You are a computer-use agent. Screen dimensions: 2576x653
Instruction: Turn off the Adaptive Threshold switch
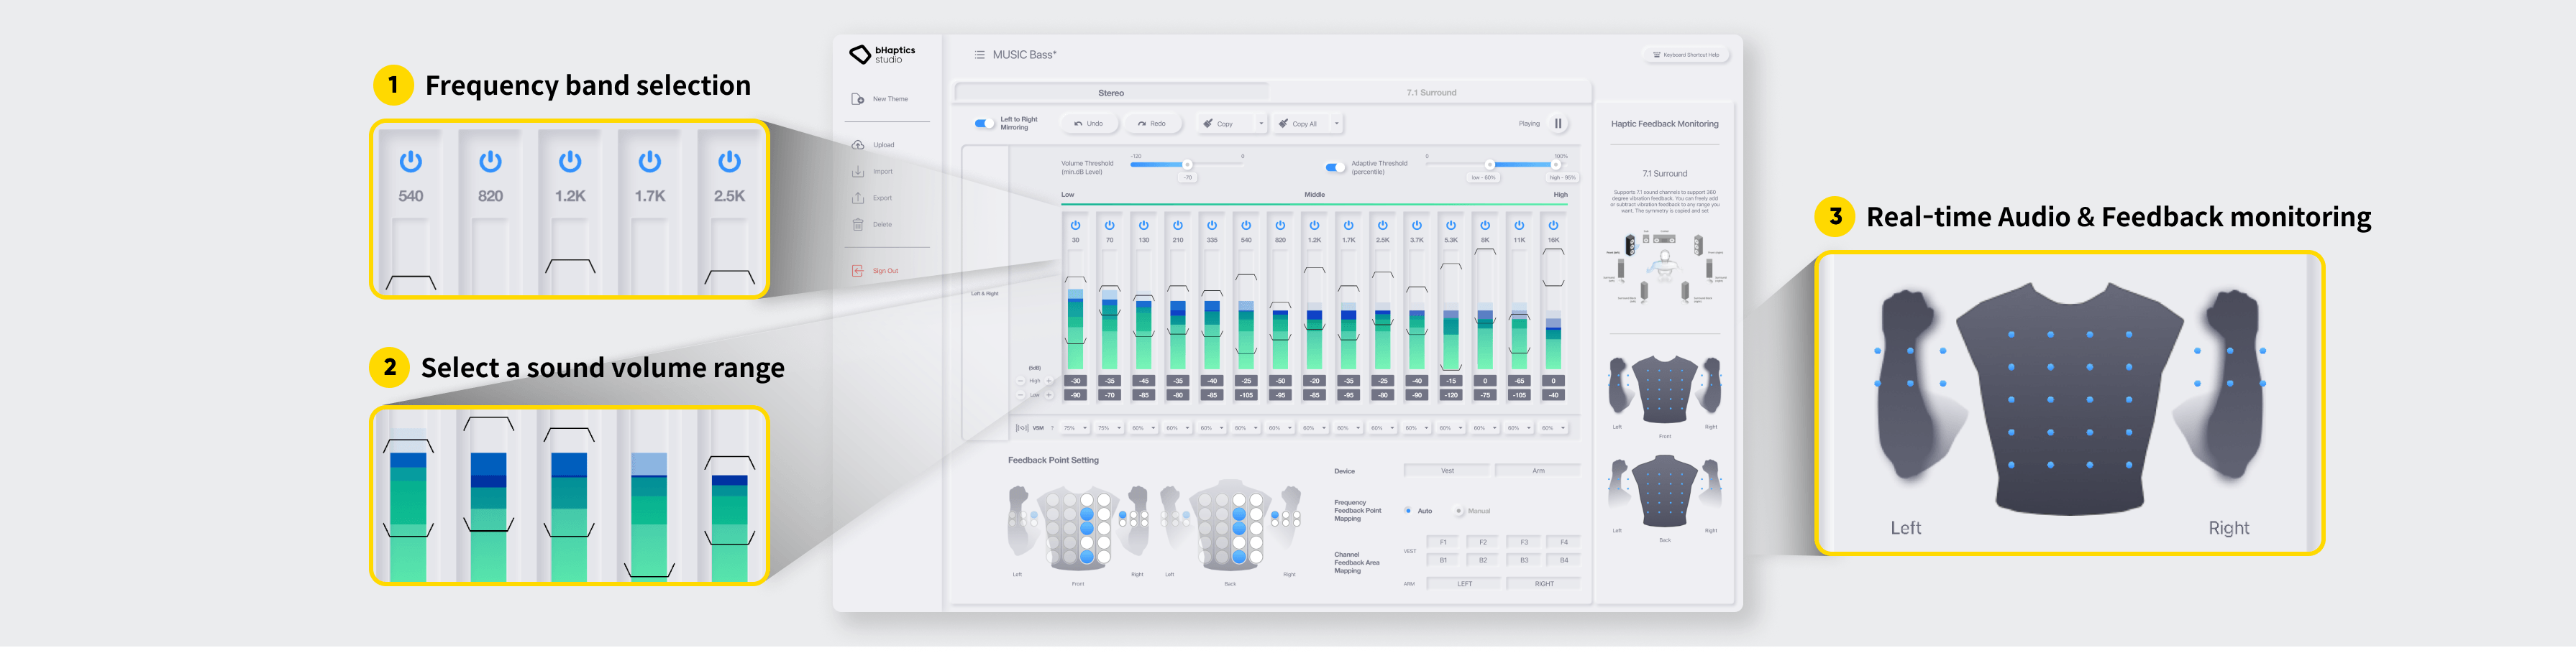pyautogui.click(x=1335, y=168)
